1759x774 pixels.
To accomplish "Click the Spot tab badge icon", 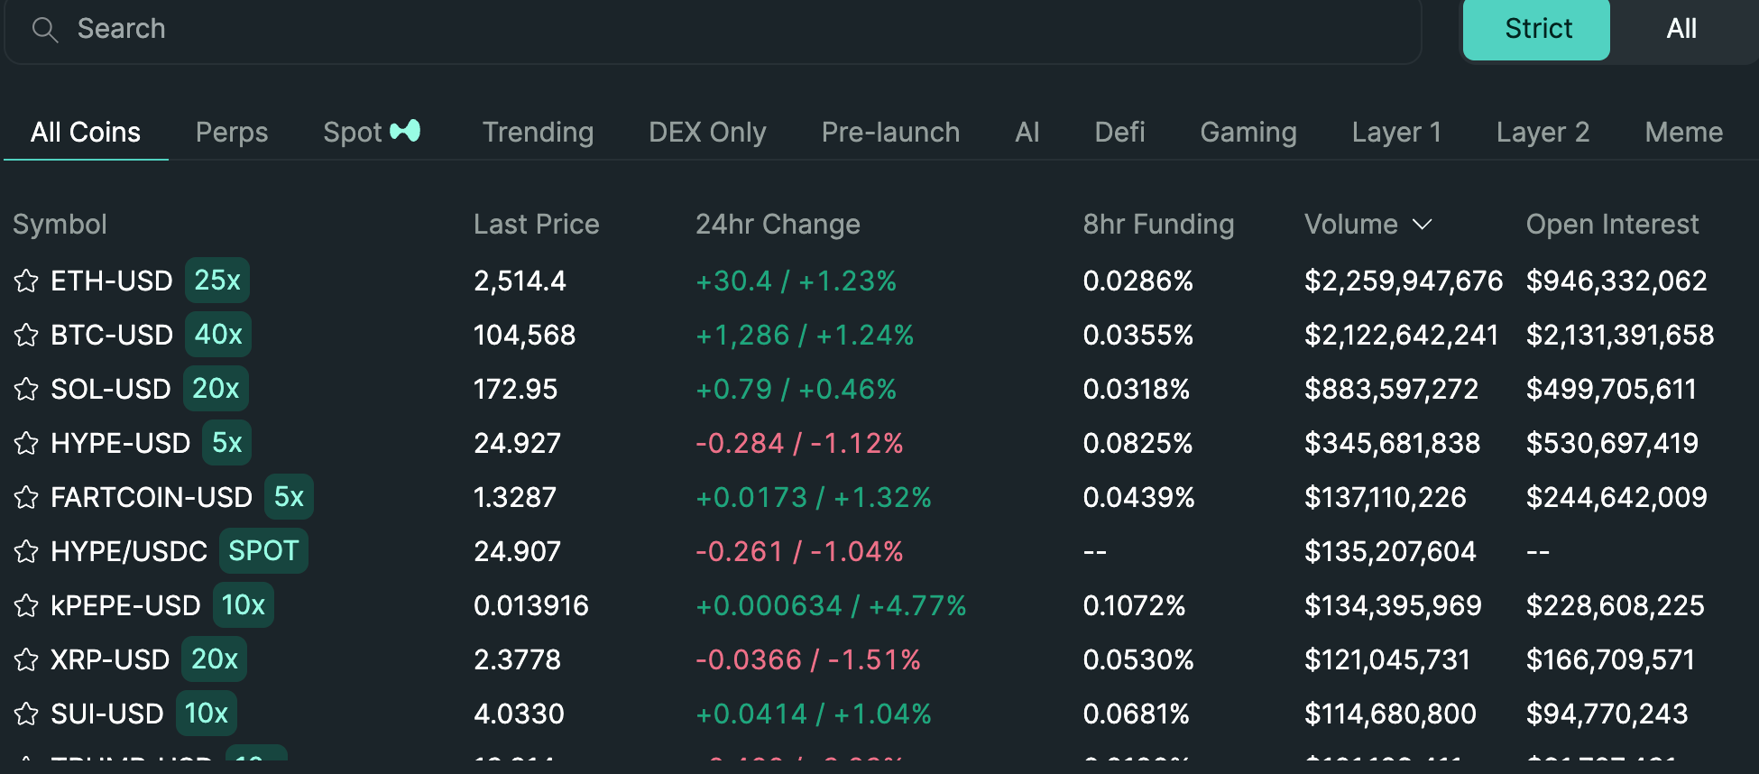I will [x=405, y=131].
